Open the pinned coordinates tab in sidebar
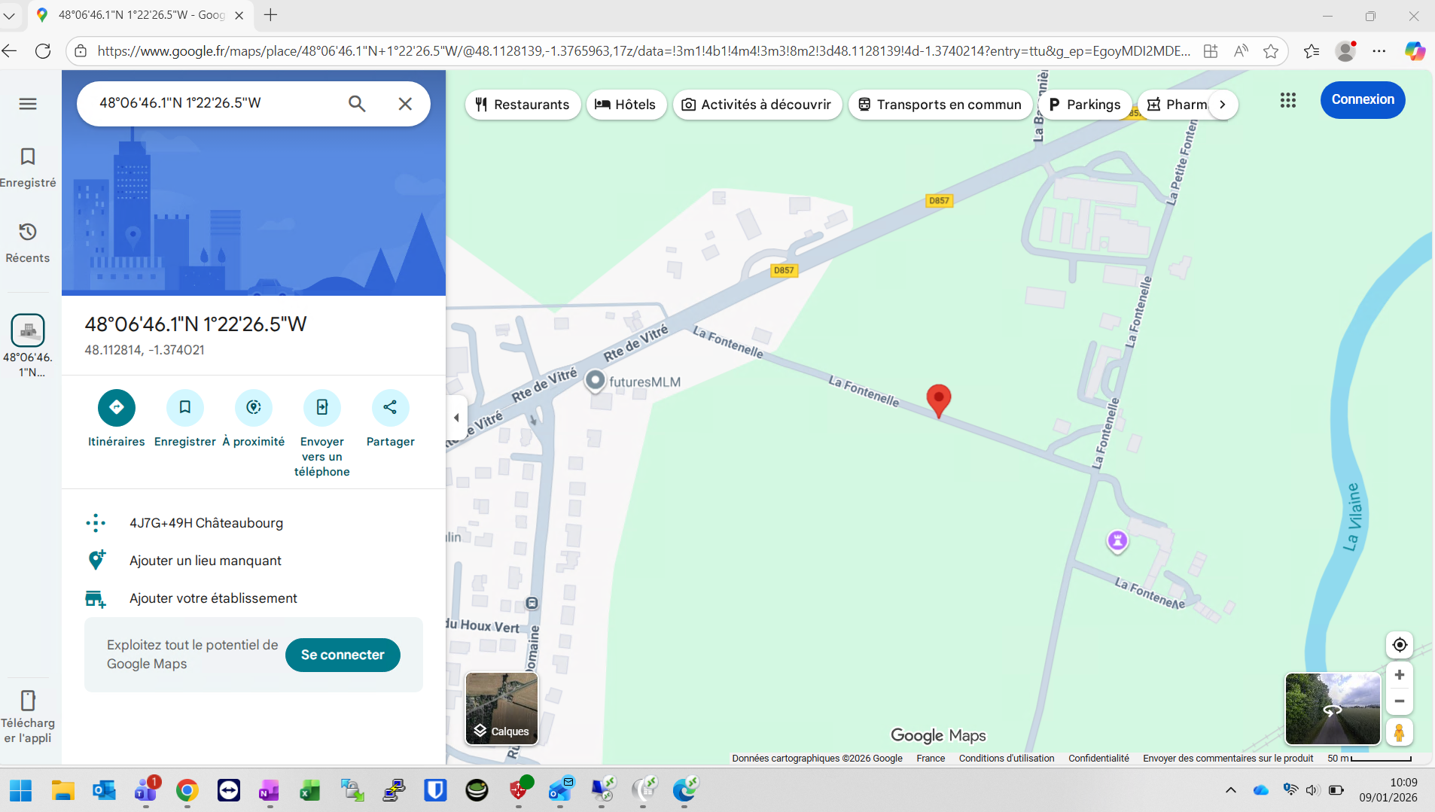The image size is (1435, 812). (28, 345)
